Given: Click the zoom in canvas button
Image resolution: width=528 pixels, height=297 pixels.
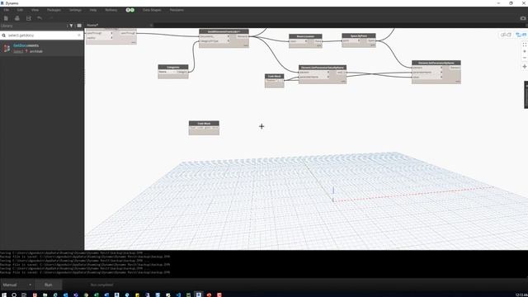Looking at the screenshot, I should pyautogui.click(x=525, y=51).
